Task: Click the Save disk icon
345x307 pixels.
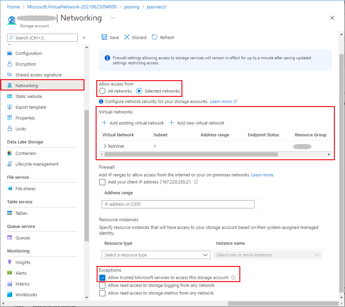Action: 104,37
